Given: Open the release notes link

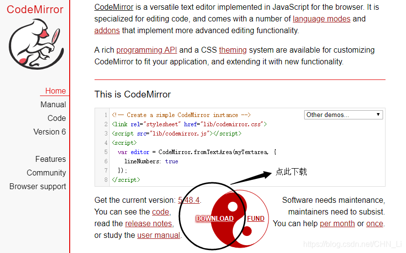Looking at the screenshot, I should tap(148, 223).
